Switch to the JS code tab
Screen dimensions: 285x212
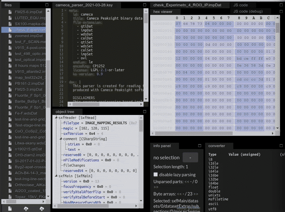click(240, 5)
